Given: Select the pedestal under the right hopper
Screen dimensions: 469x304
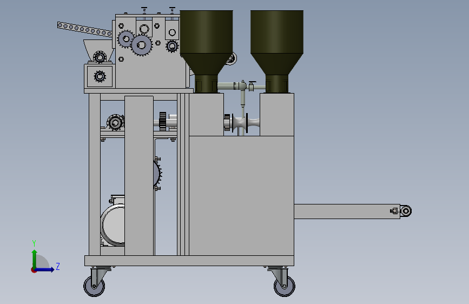Looking at the screenshot, I should point(277,115).
